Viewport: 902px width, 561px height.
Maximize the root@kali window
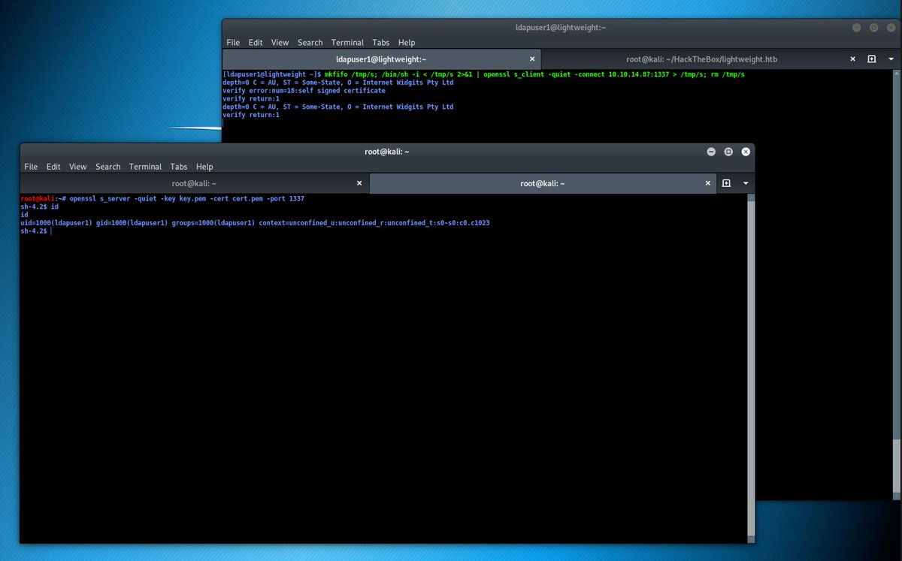click(728, 152)
